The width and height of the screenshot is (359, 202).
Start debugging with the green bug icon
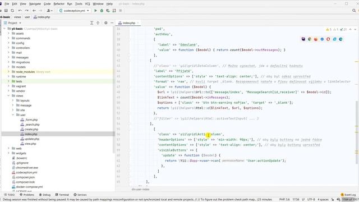pyautogui.click(x=102, y=11)
